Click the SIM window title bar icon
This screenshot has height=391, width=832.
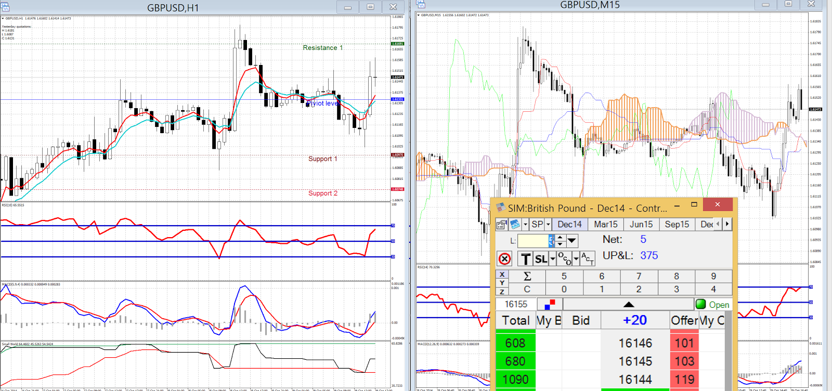pos(500,207)
